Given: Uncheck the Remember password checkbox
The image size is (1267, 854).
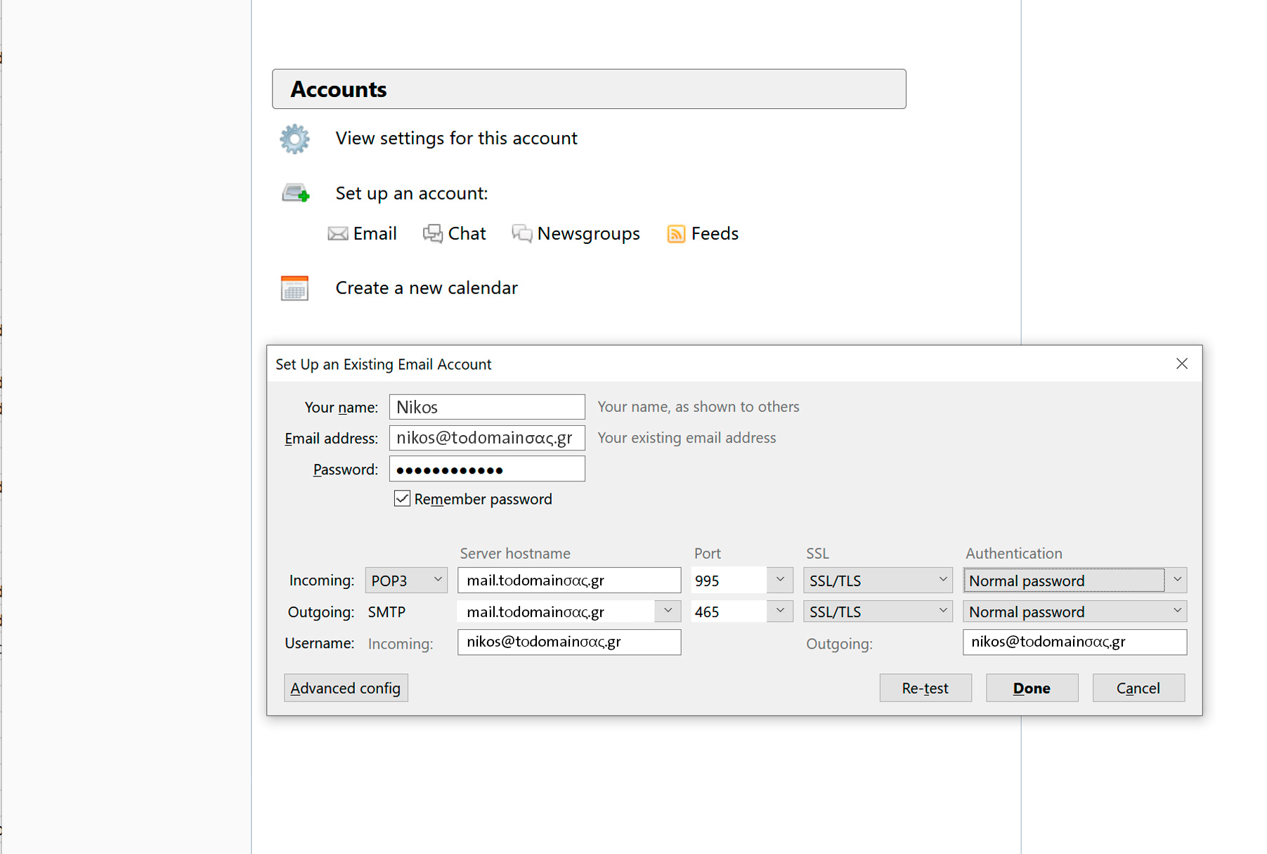Looking at the screenshot, I should pyautogui.click(x=402, y=499).
